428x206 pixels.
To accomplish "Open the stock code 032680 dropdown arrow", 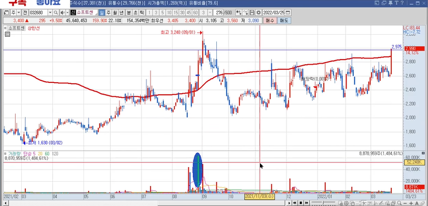I will (50, 12).
